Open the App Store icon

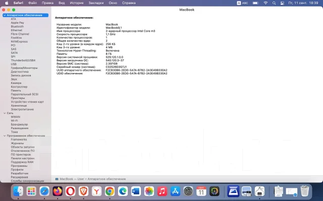coord(175,191)
